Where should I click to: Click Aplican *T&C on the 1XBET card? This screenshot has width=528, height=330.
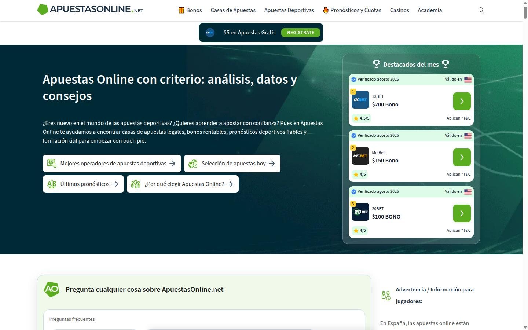(458, 118)
